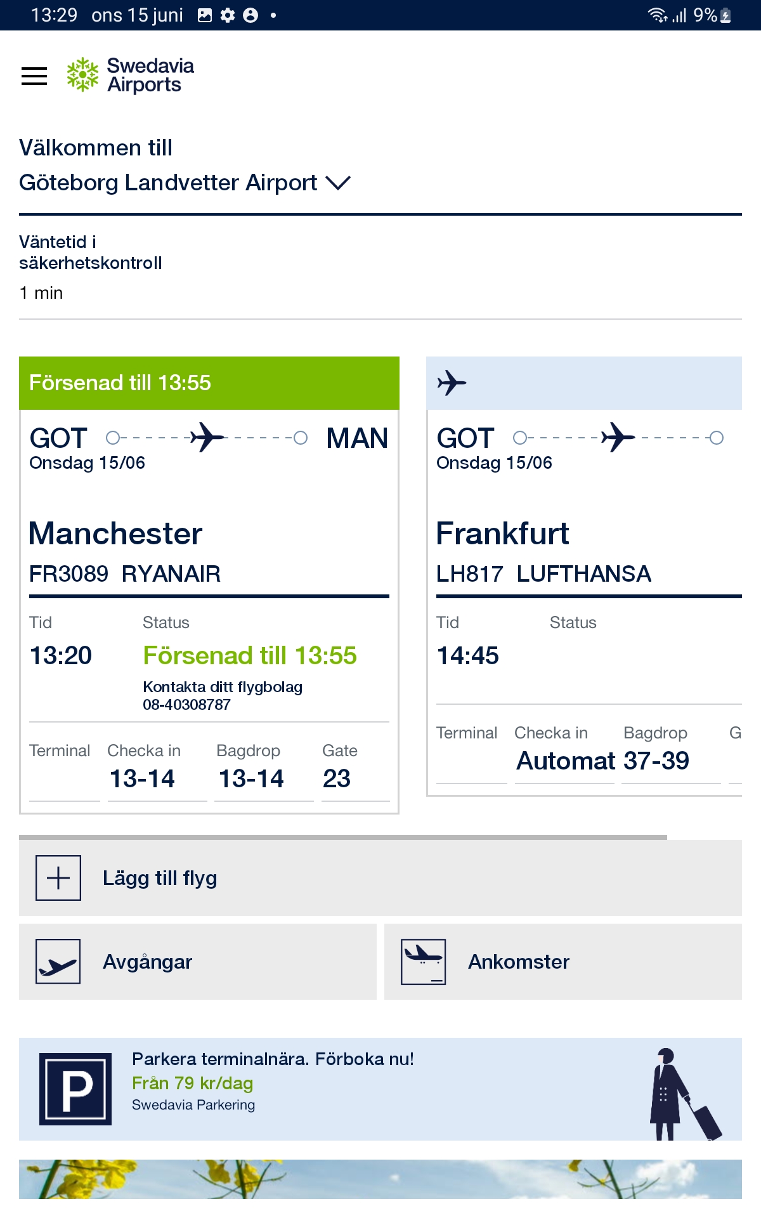Select the Avgångar label

coord(147,962)
